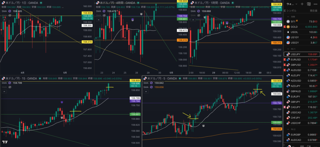The width and height of the screenshot is (320, 147).
Task: Open the watchlist three-dots more menu
Action: pos(316,4)
